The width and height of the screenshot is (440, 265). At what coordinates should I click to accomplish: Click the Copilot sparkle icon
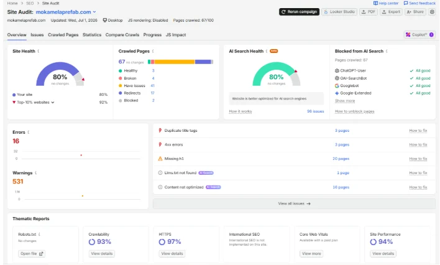pyautogui.click(x=408, y=35)
